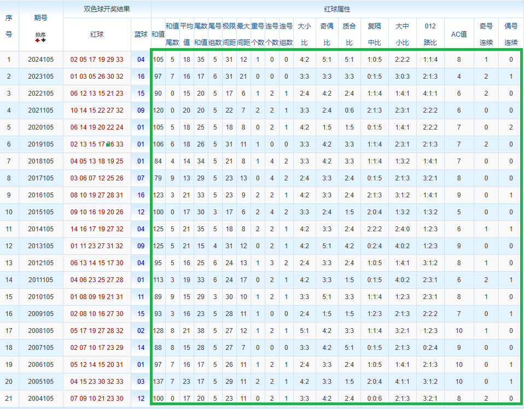The height and width of the screenshot is (409, 524).
Task: Select the 质合比 column header
Action: pyautogui.click(x=348, y=34)
